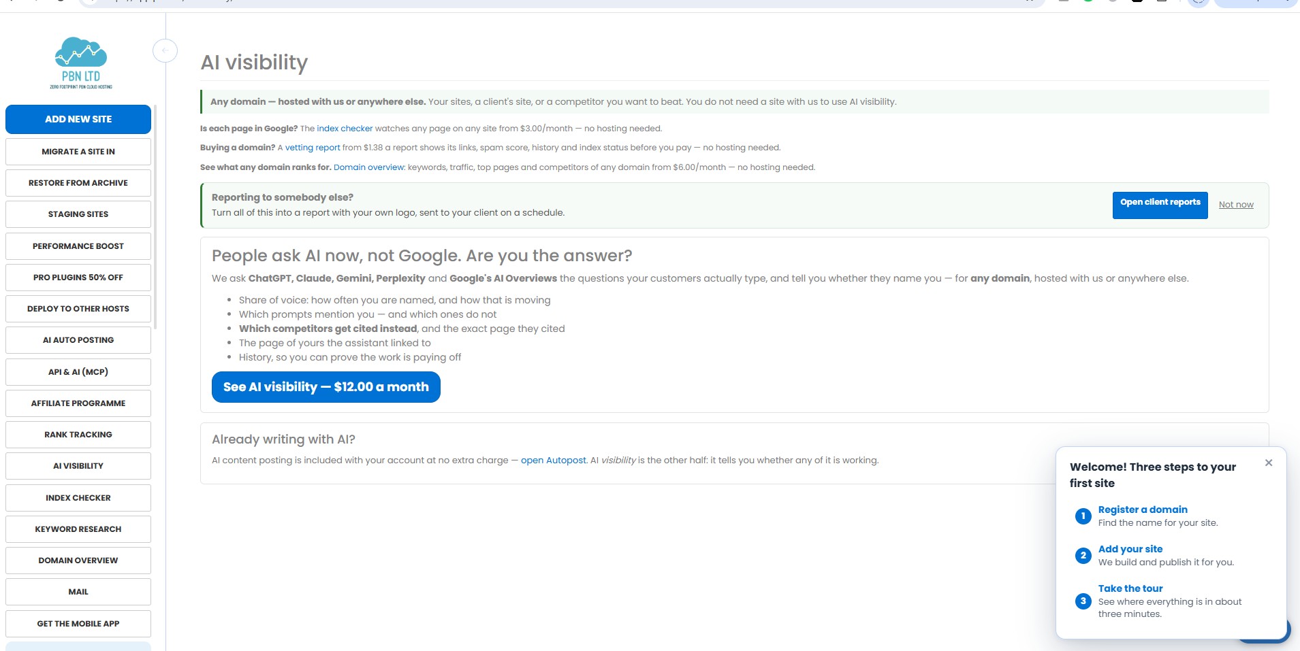Screen dimensions: 1300x651
Task: Click Open client reports button
Action: click(1160, 205)
